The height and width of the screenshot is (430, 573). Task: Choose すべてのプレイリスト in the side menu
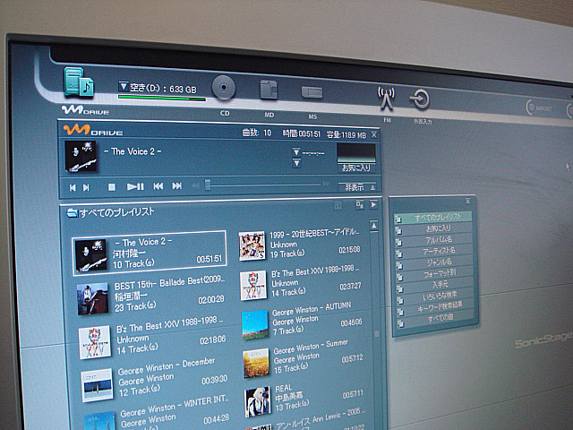pyautogui.click(x=433, y=218)
